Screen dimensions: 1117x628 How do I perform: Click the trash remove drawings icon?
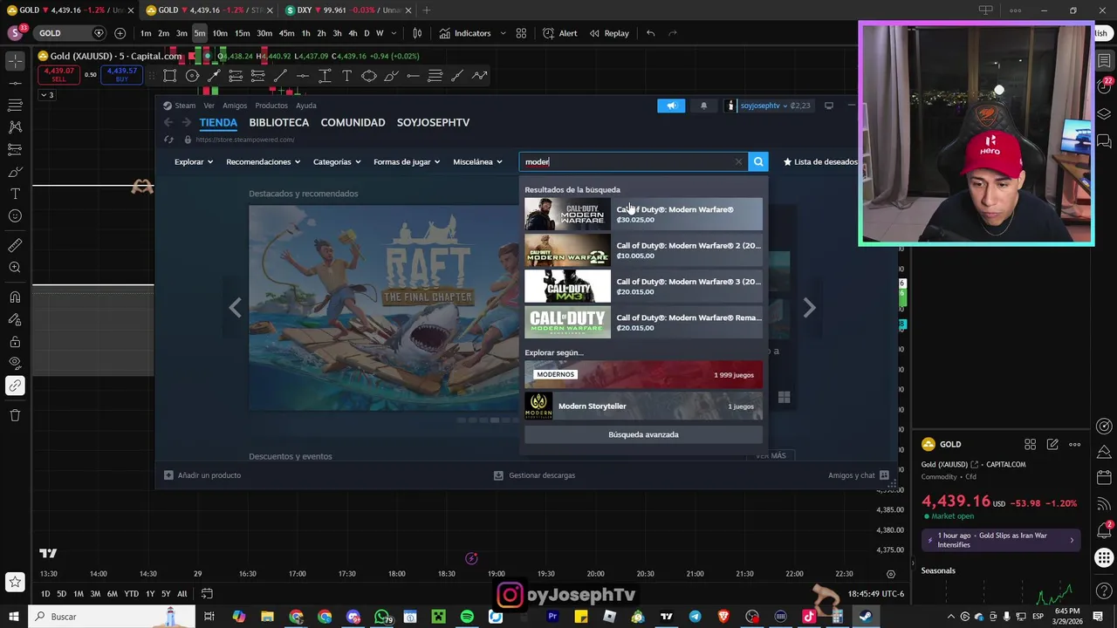[15, 415]
